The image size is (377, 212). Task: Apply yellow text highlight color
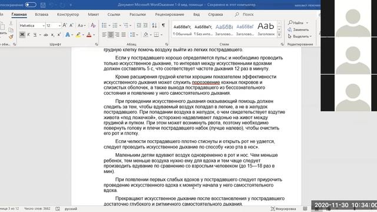tap(78, 35)
